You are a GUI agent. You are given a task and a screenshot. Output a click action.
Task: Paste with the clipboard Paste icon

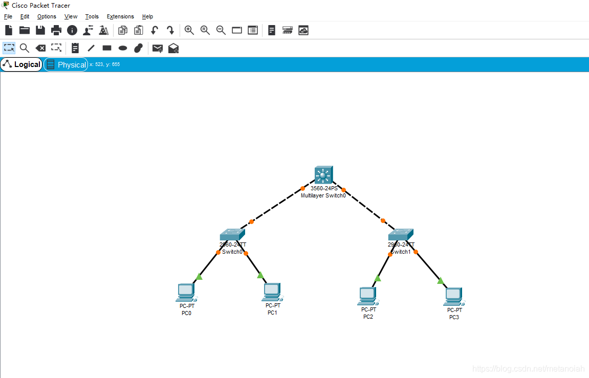tap(139, 30)
